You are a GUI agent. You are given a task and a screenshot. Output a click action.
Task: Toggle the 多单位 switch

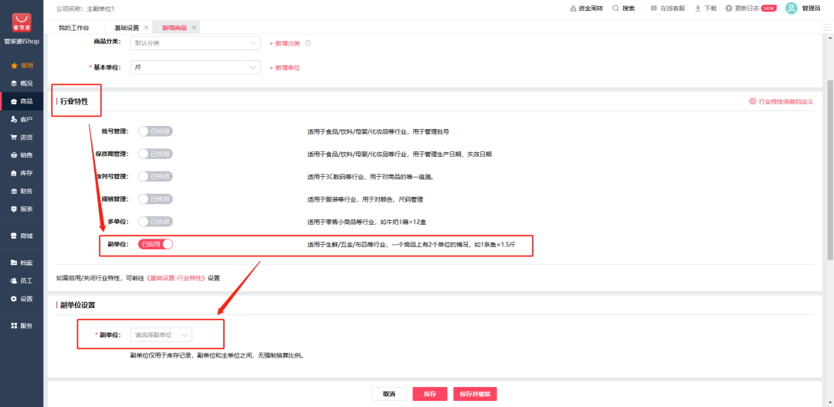(x=155, y=222)
